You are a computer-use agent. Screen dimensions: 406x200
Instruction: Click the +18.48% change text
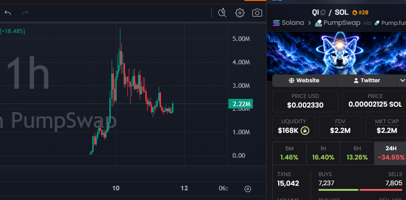click(12, 31)
